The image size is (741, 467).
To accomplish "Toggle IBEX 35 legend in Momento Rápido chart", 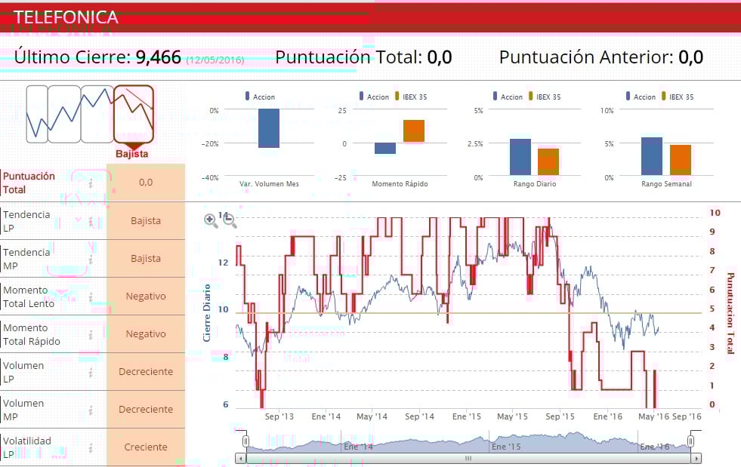I will click(411, 97).
